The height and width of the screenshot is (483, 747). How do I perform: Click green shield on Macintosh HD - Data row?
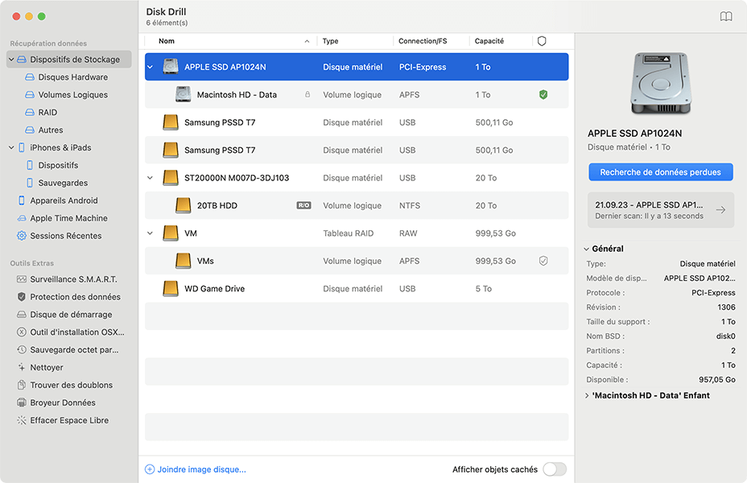coord(543,95)
